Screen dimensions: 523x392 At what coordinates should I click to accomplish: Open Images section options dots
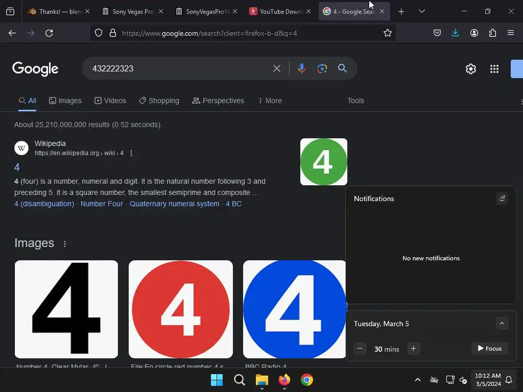65,244
